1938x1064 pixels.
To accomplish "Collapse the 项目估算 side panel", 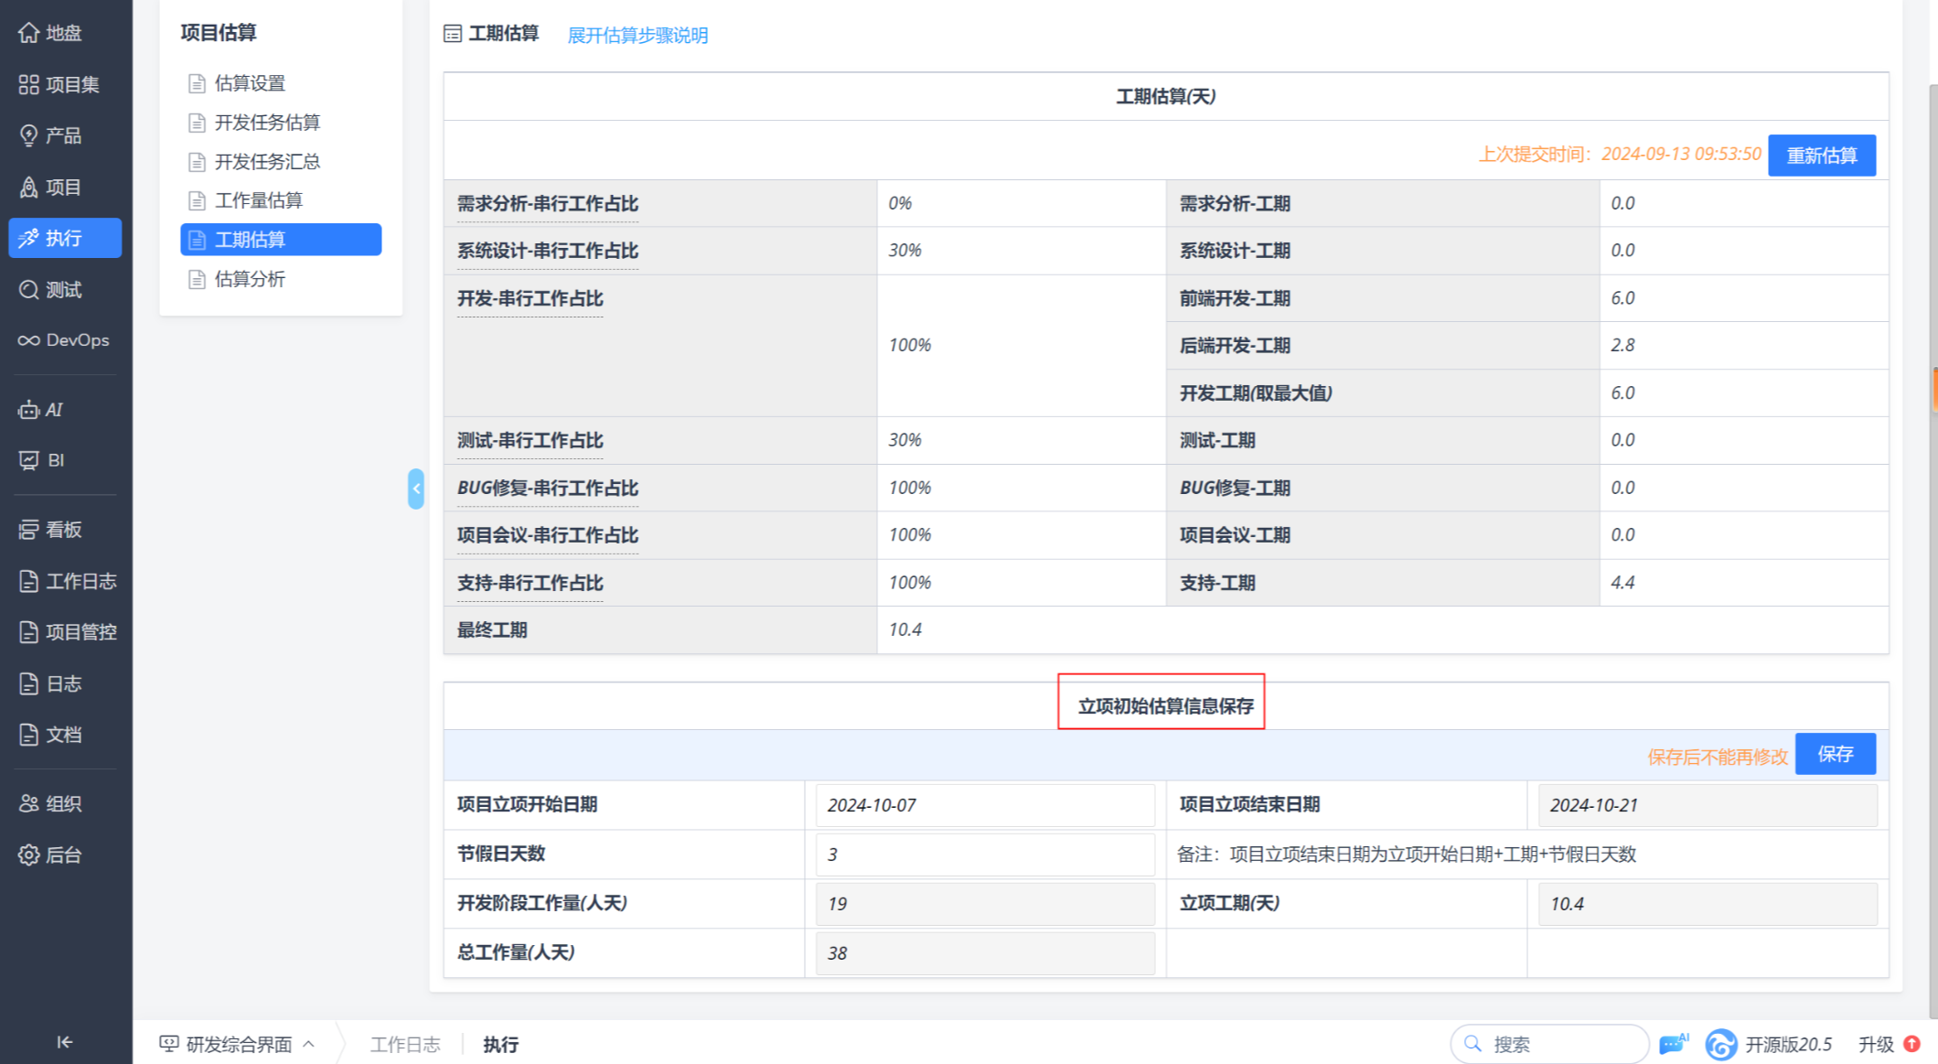I will coord(416,489).
